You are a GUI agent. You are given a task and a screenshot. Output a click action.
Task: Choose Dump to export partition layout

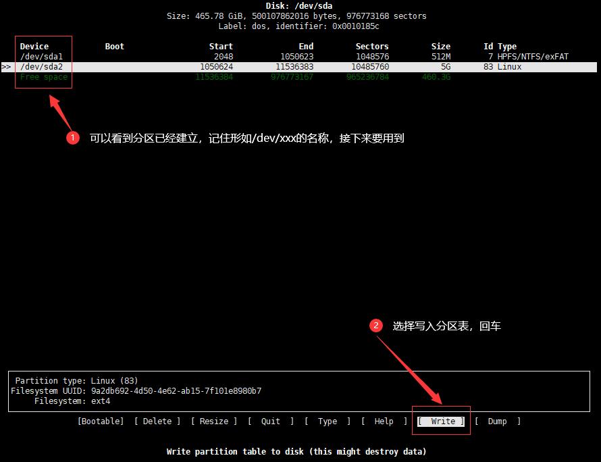pyautogui.click(x=498, y=421)
